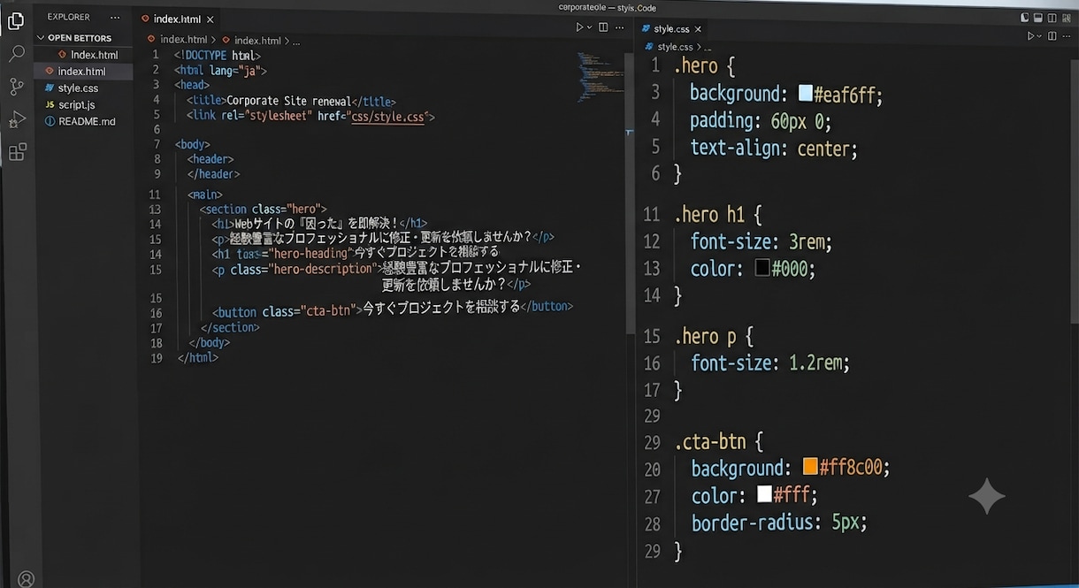
Task: Open the #eaf6ff background color swatch
Action: (805, 93)
